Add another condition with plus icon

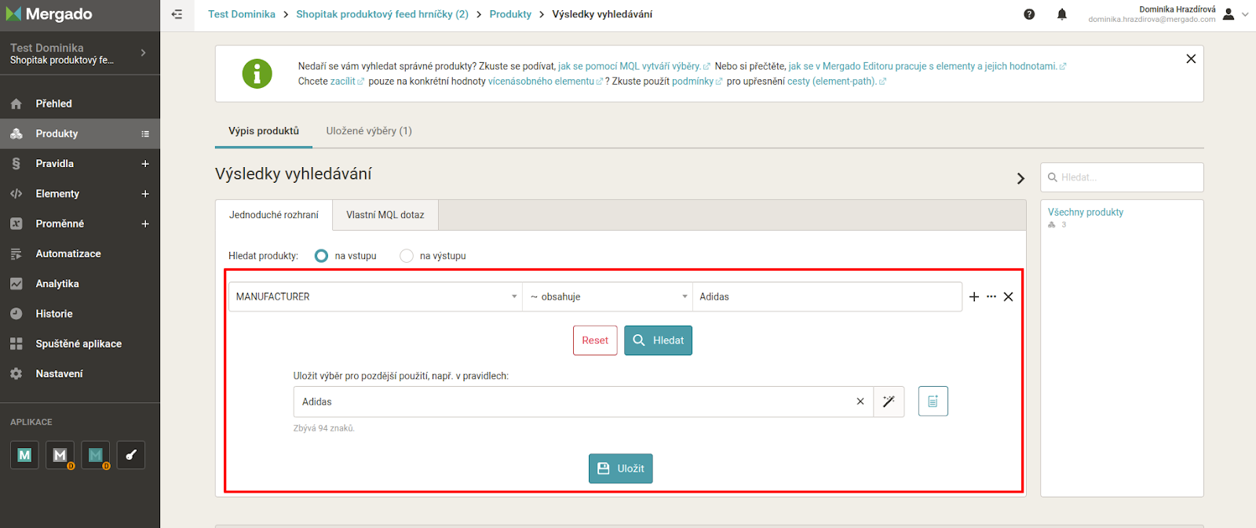click(x=974, y=297)
